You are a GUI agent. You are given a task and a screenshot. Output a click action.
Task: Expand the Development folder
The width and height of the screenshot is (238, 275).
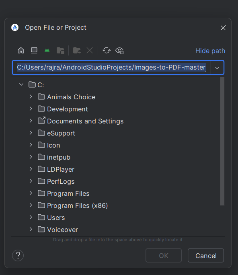click(31, 109)
